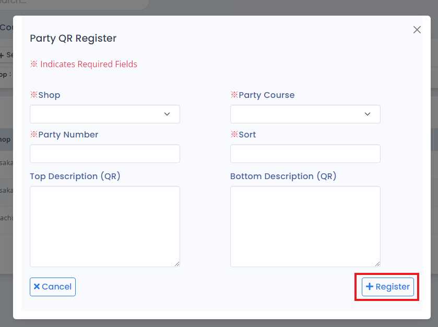Click the Shop field label

click(49, 95)
